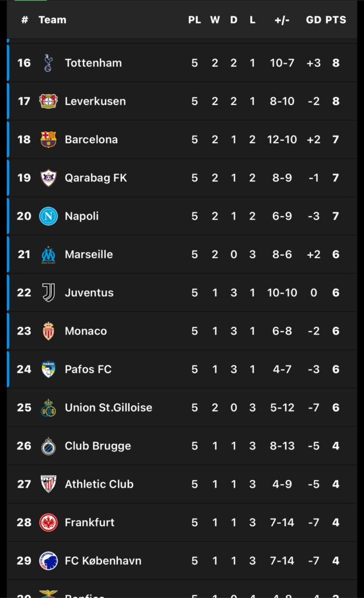Click the Monaco club crest
Screen dimensions: 364x598
point(48,331)
